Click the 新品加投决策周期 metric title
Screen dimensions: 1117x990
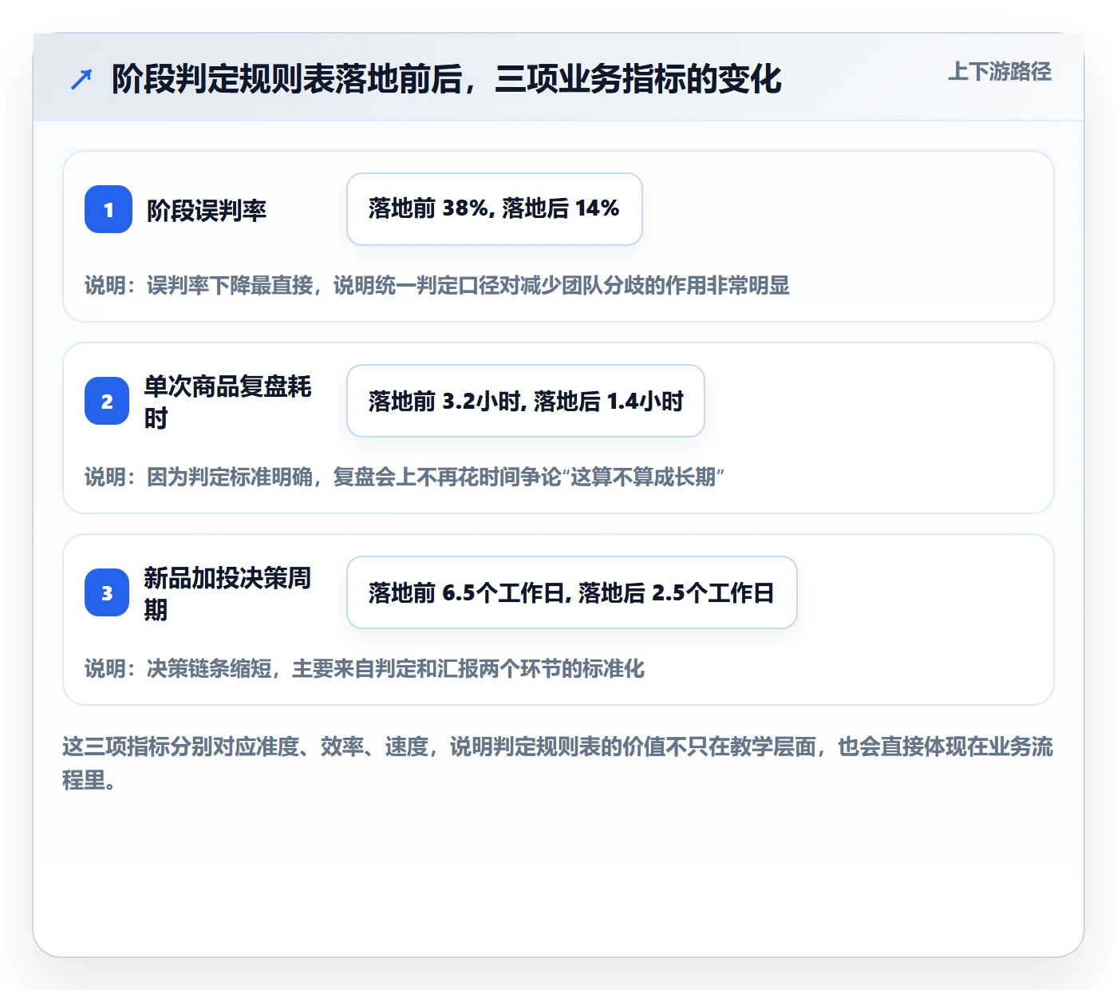click(x=228, y=593)
